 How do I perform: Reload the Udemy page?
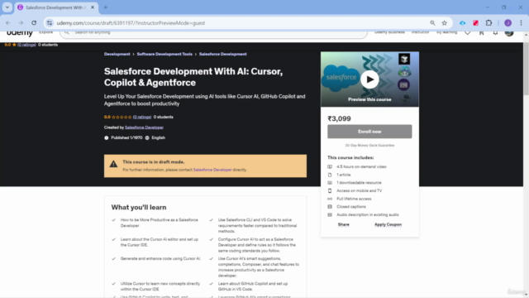coord(34,23)
